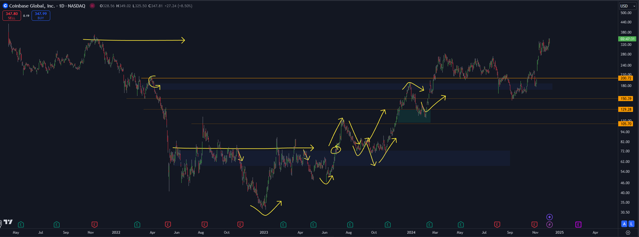Viewport: 639px width, 237px height.
Task: Click the Coinbase logo icon beside the symbol name
Action: coord(5,5)
